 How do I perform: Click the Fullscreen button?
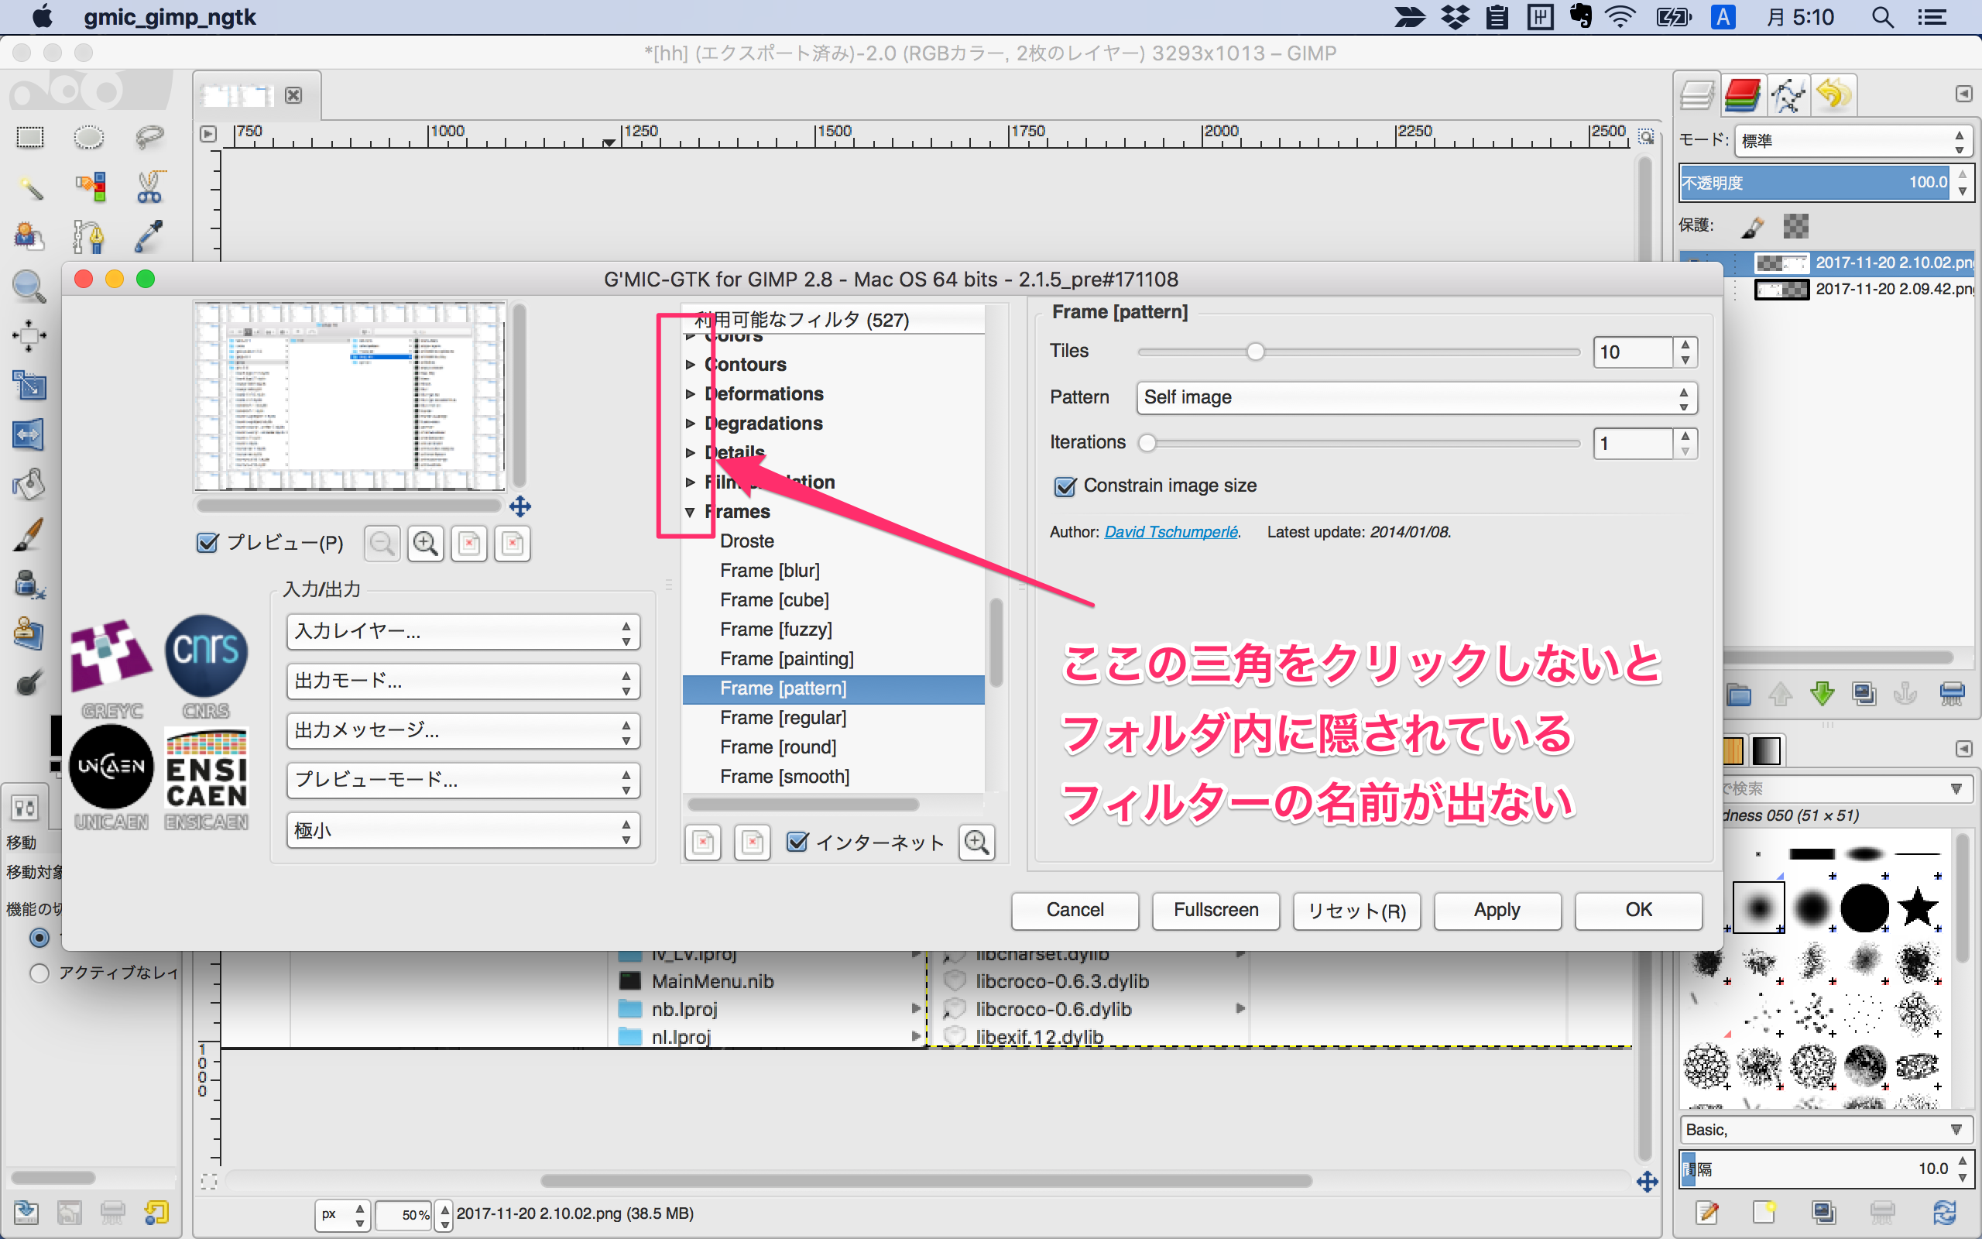[1216, 911]
